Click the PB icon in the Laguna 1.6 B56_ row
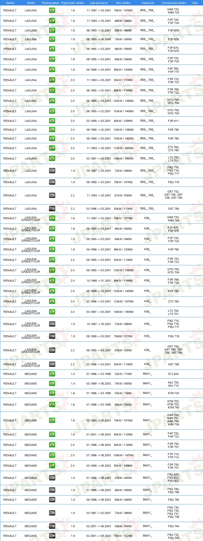The width and height of the screenshot is (203, 541). (52, 10)
